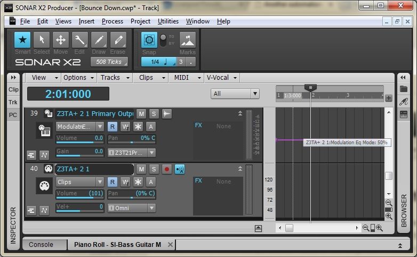The image size is (417, 257).
Task: Mute track 39 Z3TA+ Primary Output
Action: (141, 113)
